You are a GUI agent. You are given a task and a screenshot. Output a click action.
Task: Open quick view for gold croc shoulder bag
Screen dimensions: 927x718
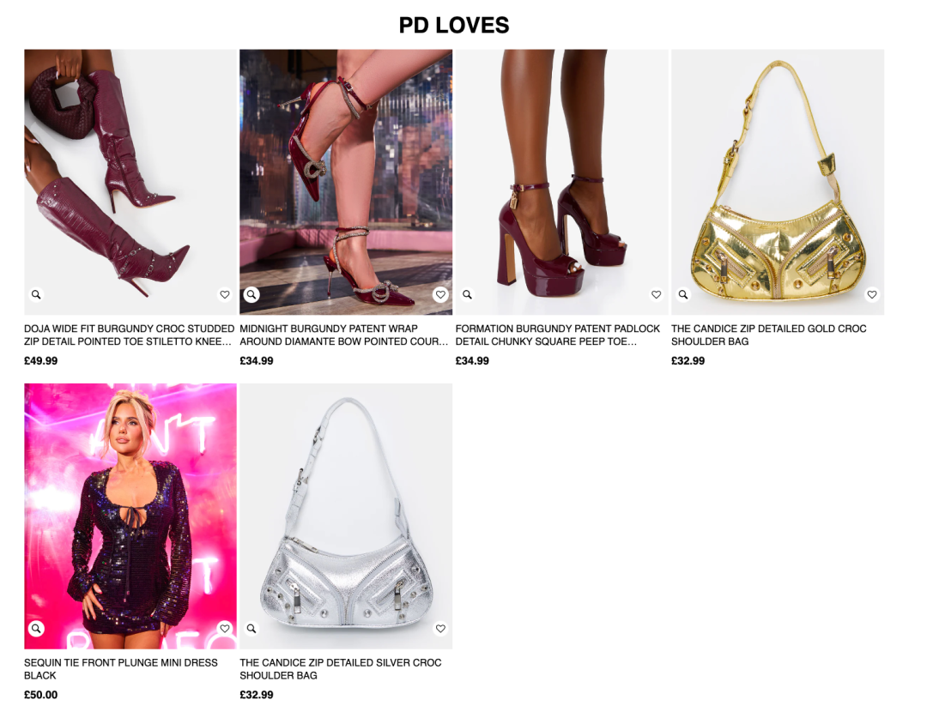click(x=683, y=294)
